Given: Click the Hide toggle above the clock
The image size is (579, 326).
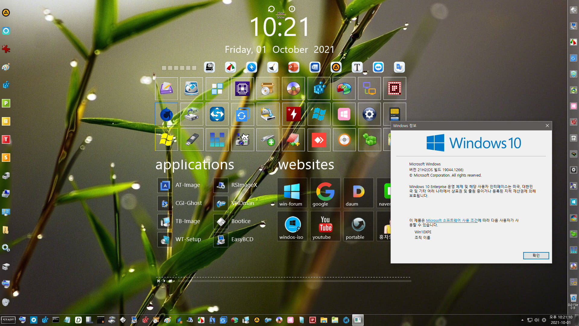Looking at the screenshot, I should tap(281, 13).
